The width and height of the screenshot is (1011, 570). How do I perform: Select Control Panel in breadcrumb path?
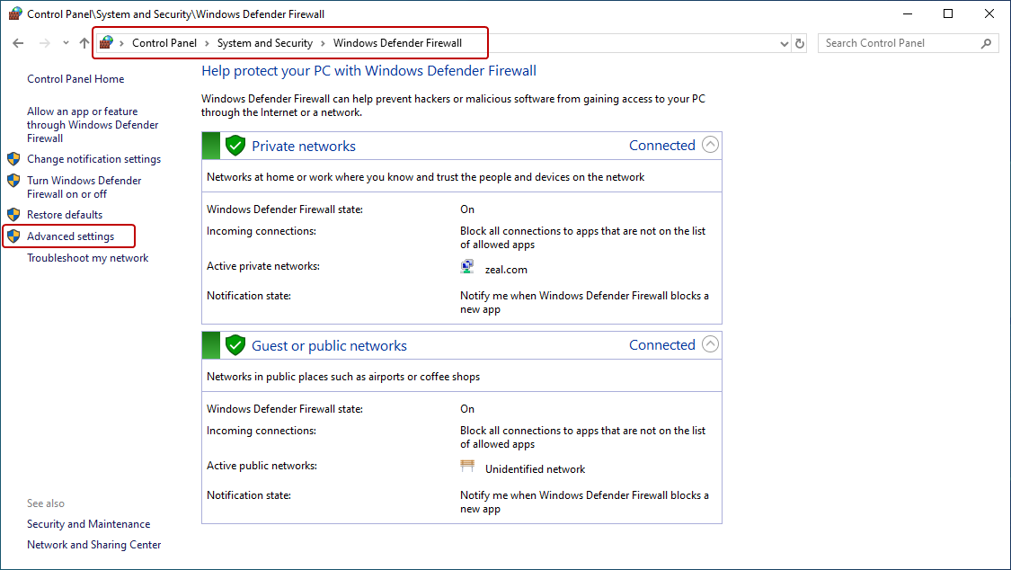pos(164,43)
